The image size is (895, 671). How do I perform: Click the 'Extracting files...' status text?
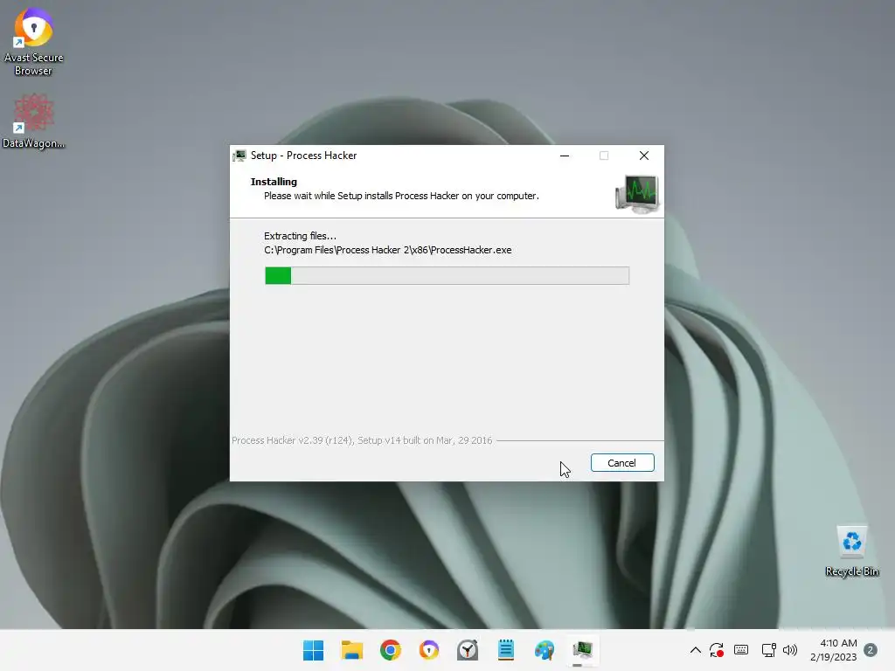click(x=301, y=236)
